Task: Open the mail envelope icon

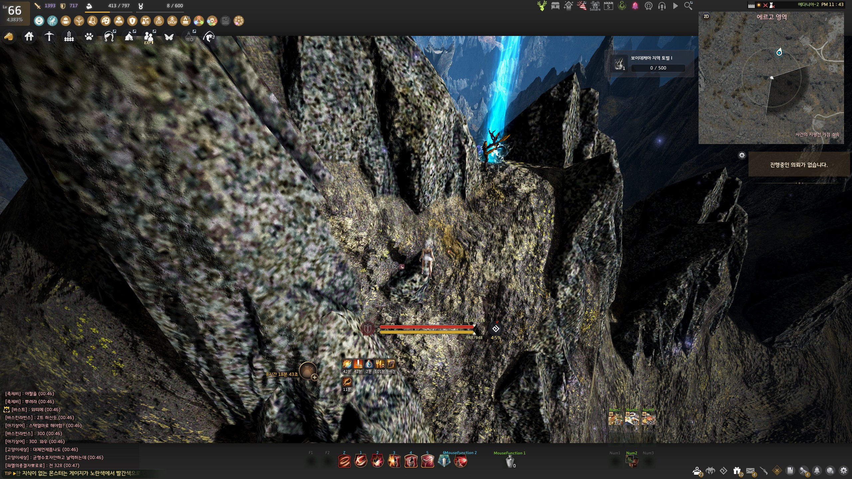Action: 750,471
